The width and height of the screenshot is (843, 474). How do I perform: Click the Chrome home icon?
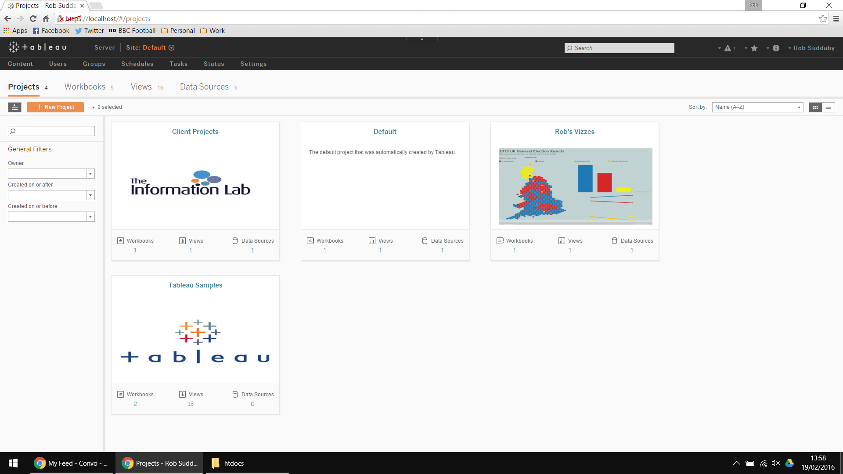tap(46, 19)
